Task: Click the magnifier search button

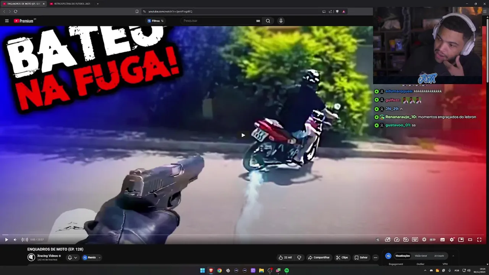Action: tap(268, 21)
